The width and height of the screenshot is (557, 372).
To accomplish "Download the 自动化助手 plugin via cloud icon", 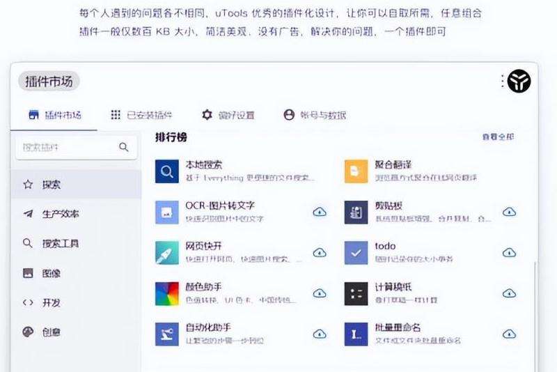I will point(320,334).
